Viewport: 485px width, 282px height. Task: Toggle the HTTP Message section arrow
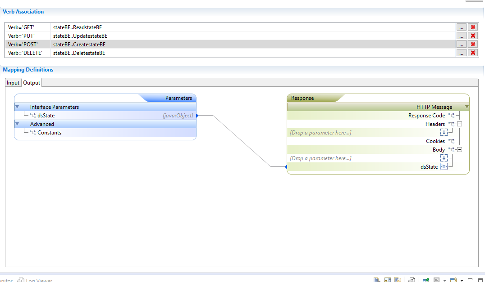coord(467,107)
